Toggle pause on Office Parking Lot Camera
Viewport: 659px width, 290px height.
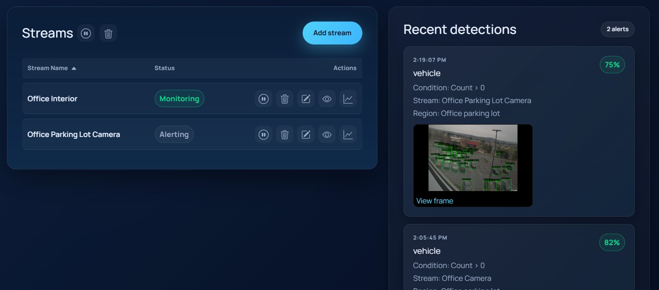pyautogui.click(x=263, y=134)
